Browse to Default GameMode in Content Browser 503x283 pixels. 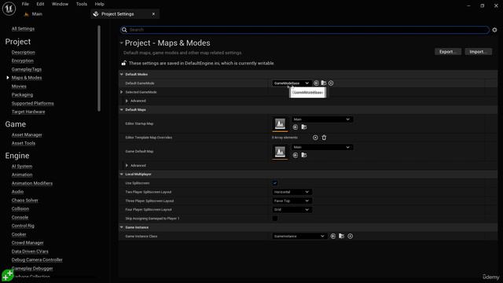click(323, 83)
